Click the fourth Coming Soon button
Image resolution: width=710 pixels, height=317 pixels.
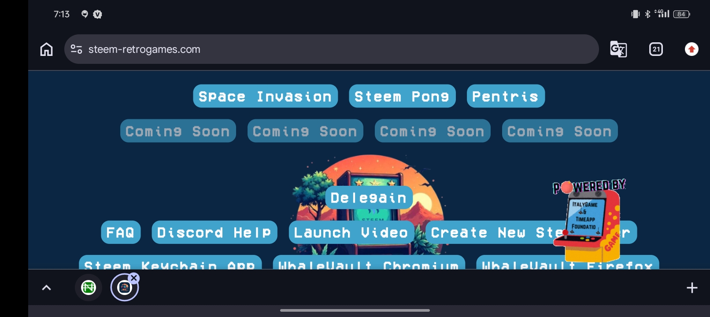coord(560,131)
